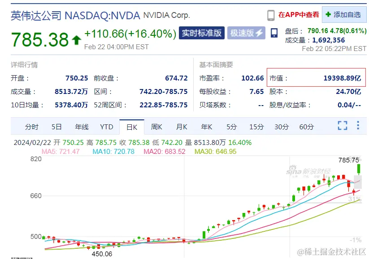The image size is (369, 259).
Task: Click opening price value 750.25
Action: (77, 78)
